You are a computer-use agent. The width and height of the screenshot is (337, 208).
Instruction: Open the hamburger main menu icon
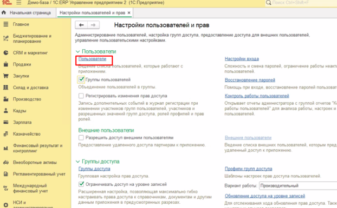click(19, 3)
